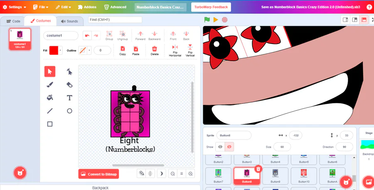
Task: Click the Find (Ctrl+F) search field
Action: (x=115, y=19)
